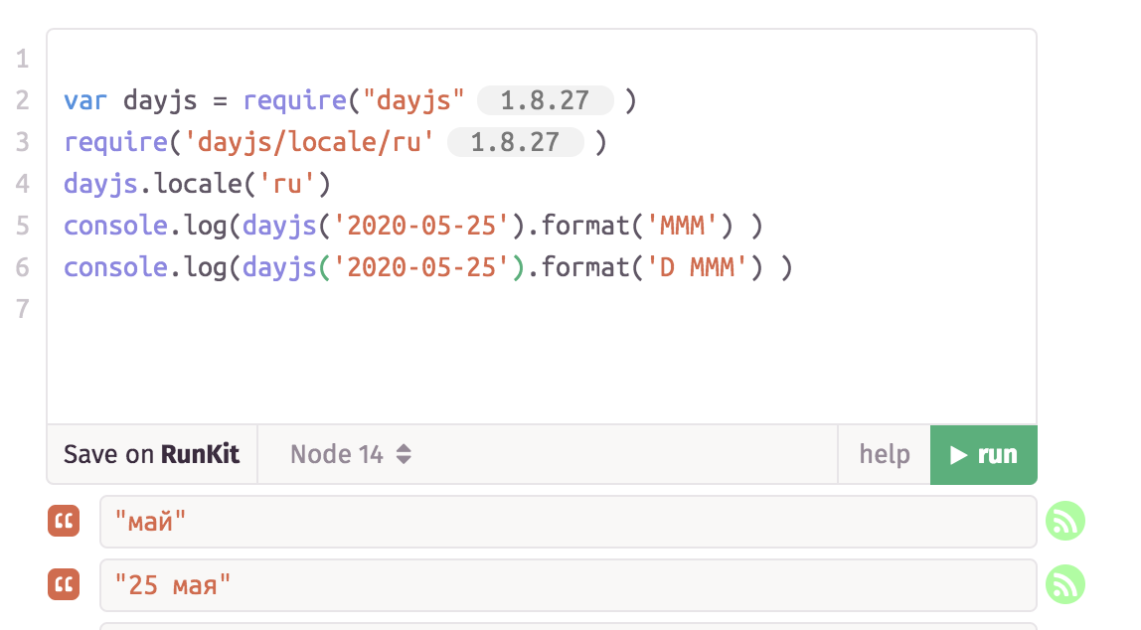
Task: Open the help link
Action: (884, 454)
